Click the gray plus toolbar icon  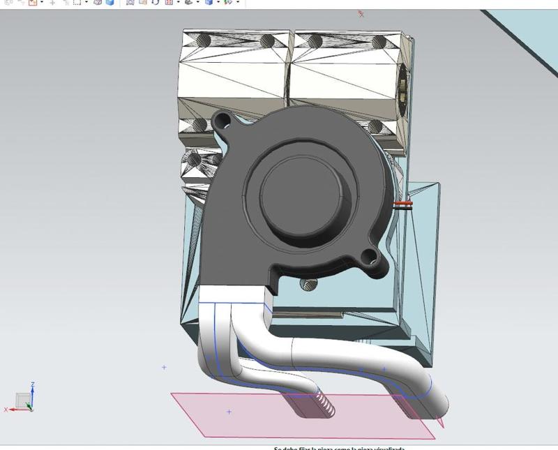tap(52, 3)
